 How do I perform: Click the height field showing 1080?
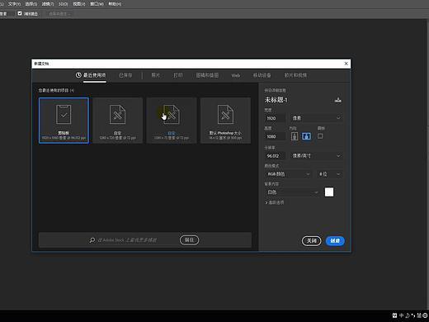coord(276,136)
